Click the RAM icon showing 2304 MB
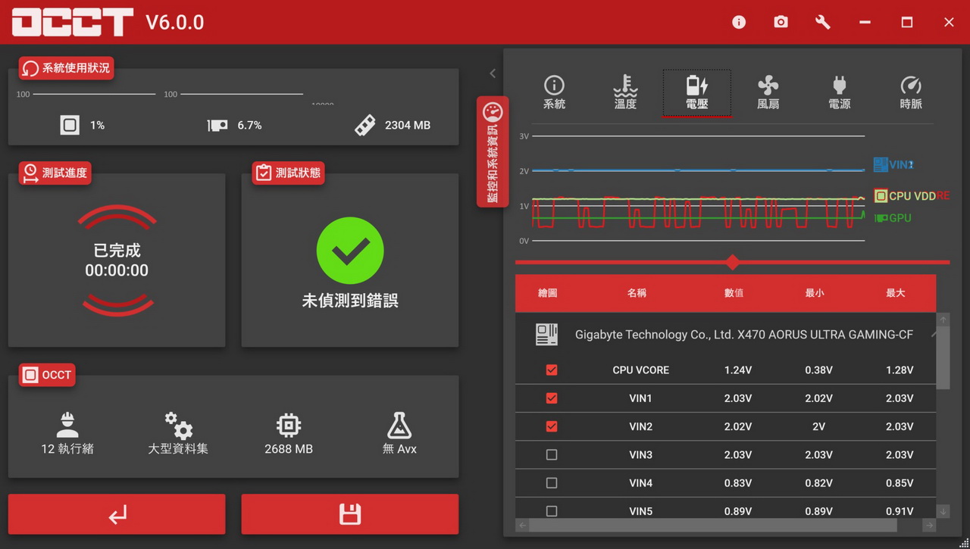Viewport: 970px width, 549px height. pyautogui.click(x=365, y=125)
